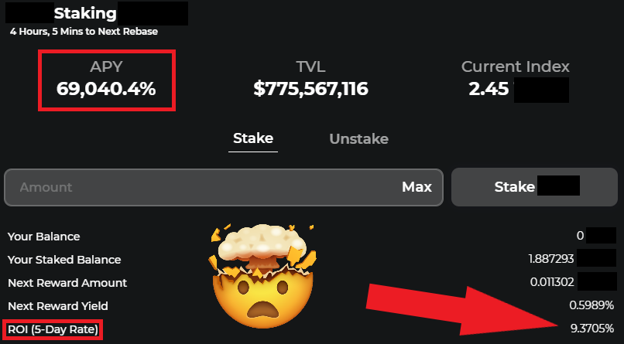Click the exploding head emoji
The height and width of the screenshot is (344, 624).
(262, 276)
